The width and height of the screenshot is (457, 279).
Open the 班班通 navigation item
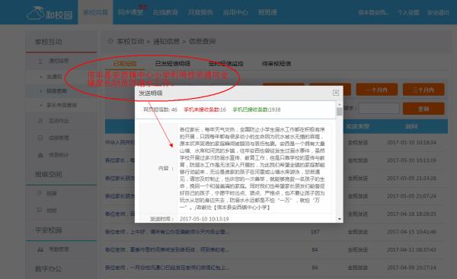point(267,12)
